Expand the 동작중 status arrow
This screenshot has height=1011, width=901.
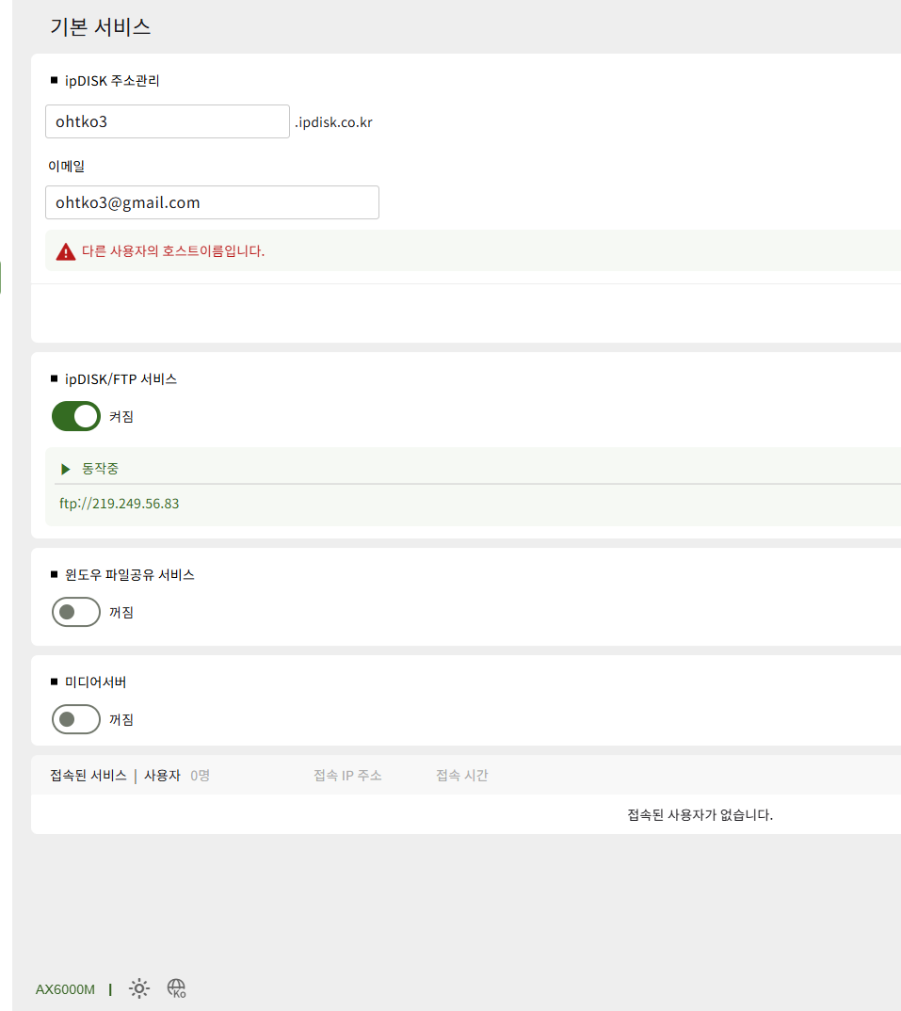click(65, 469)
